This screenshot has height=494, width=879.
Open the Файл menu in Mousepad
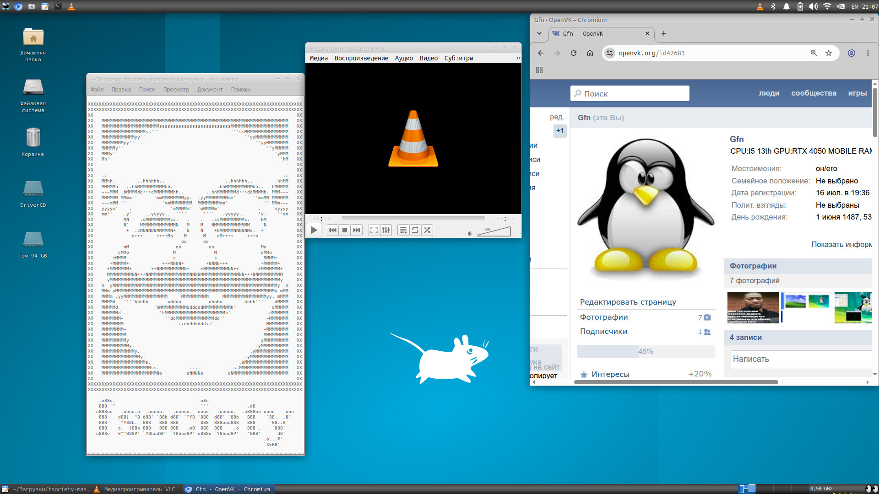click(x=97, y=90)
